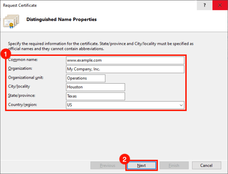Click the Country/region label text
Image resolution: width=228 pixels, height=174 pixels.
click(x=23, y=105)
